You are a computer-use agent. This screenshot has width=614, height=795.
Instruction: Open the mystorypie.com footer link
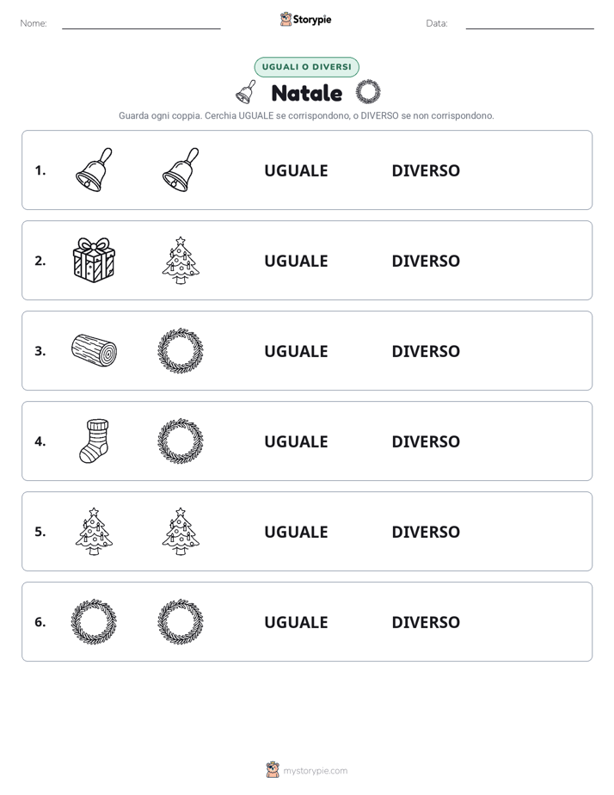[x=315, y=771]
